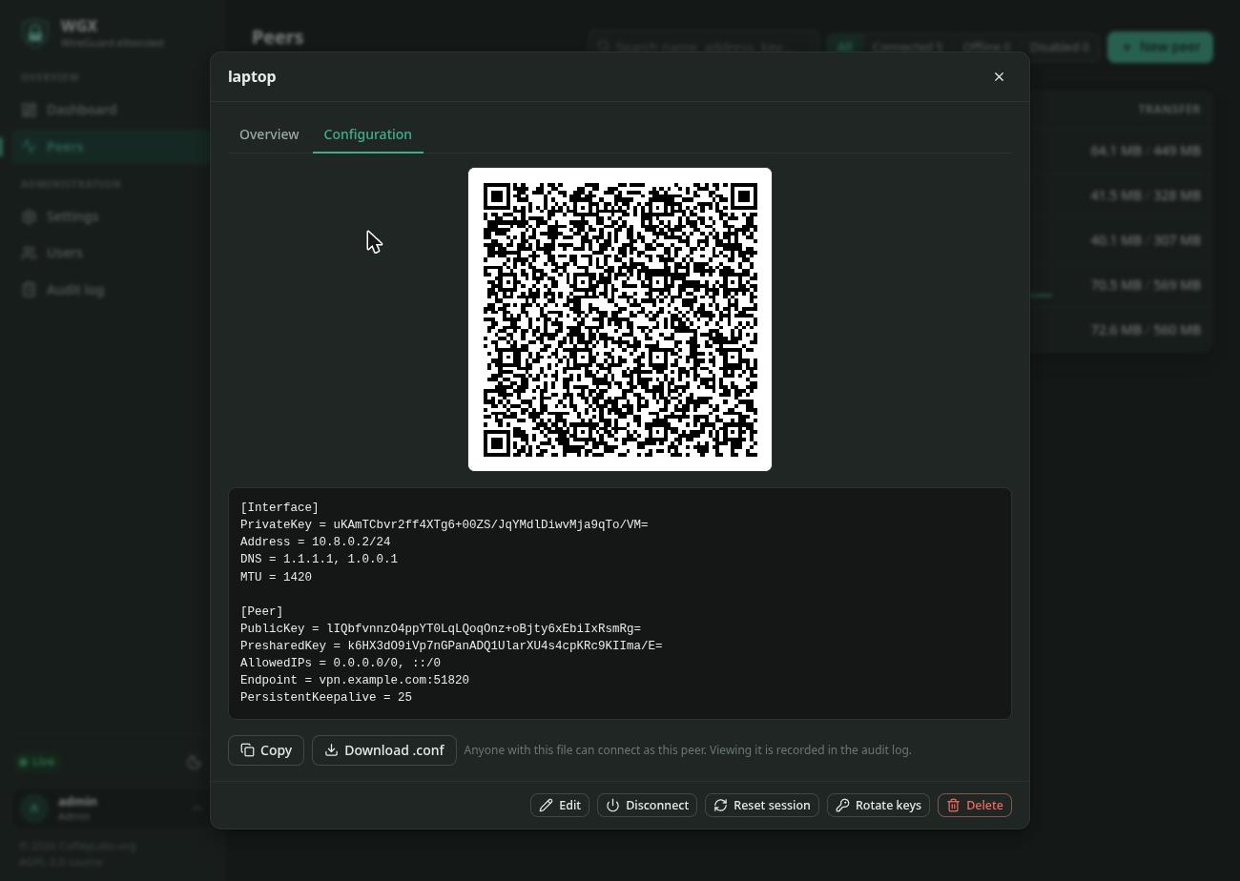Image resolution: width=1240 pixels, height=881 pixels.
Task: Expand the admin user menu chevron
Action: coord(196,809)
